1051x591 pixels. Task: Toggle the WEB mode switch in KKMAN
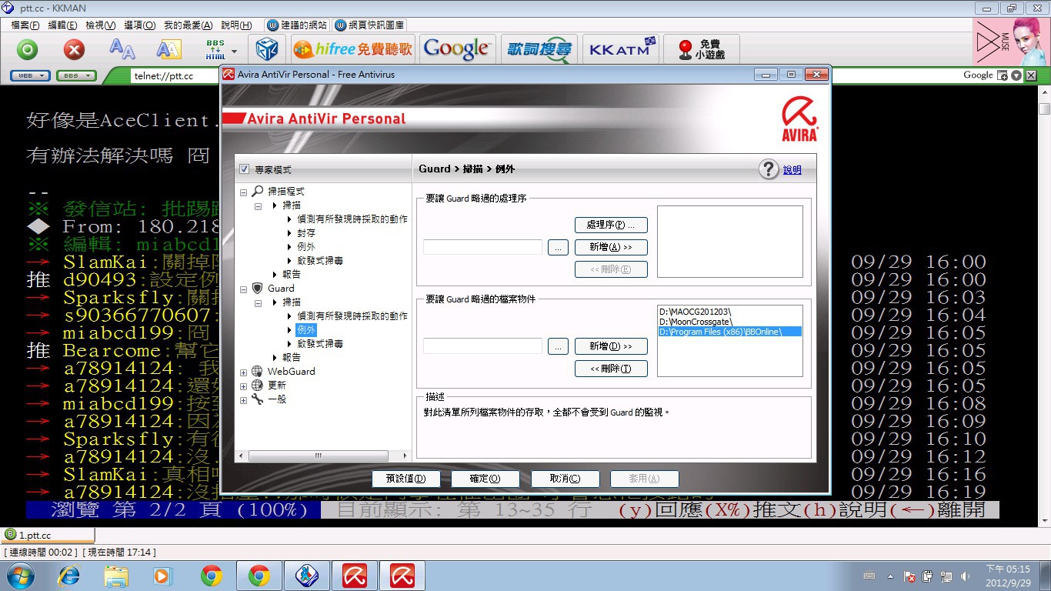(30, 75)
